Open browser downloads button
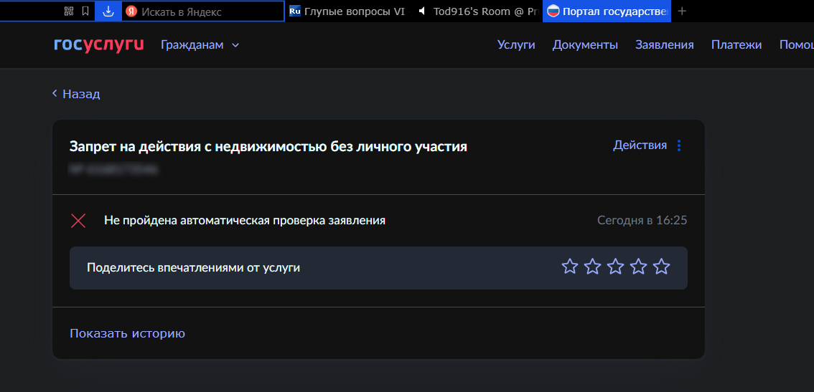The width and height of the screenshot is (814, 392). click(x=108, y=11)
